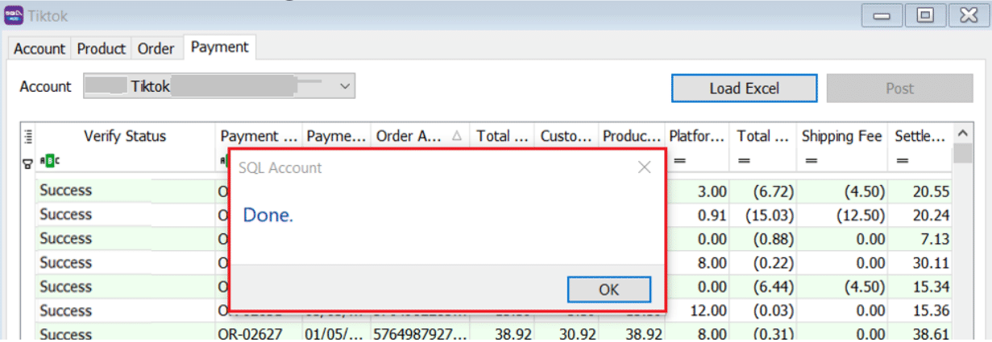Click the Post button
The height and width of the screenshot is (342, 992).
[900, 89]
